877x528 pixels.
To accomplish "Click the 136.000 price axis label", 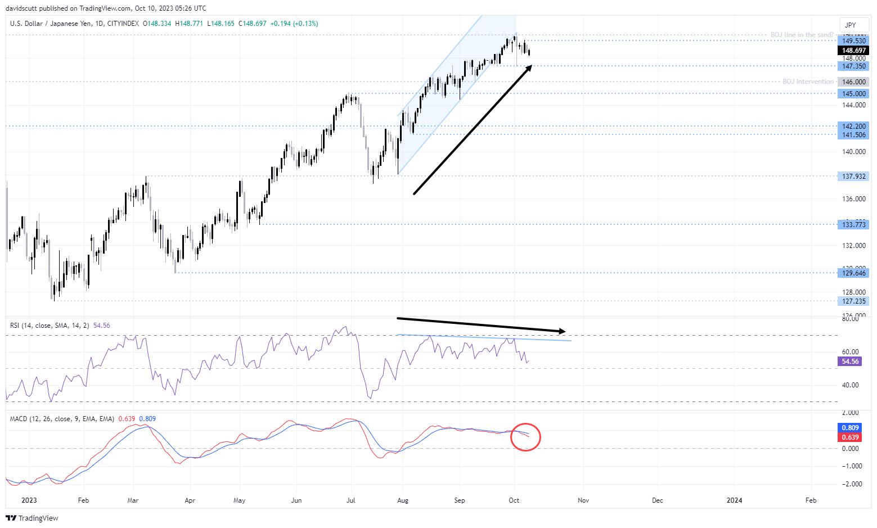I will coord(854,199).
